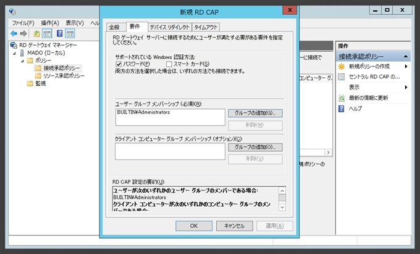
Task: Click 最新の情報に更新 in actions pane
Action: click(368, 98)
